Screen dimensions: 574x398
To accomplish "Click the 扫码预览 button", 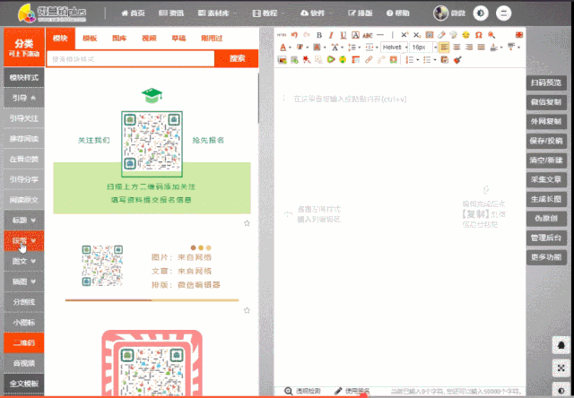I will point(546,83).
